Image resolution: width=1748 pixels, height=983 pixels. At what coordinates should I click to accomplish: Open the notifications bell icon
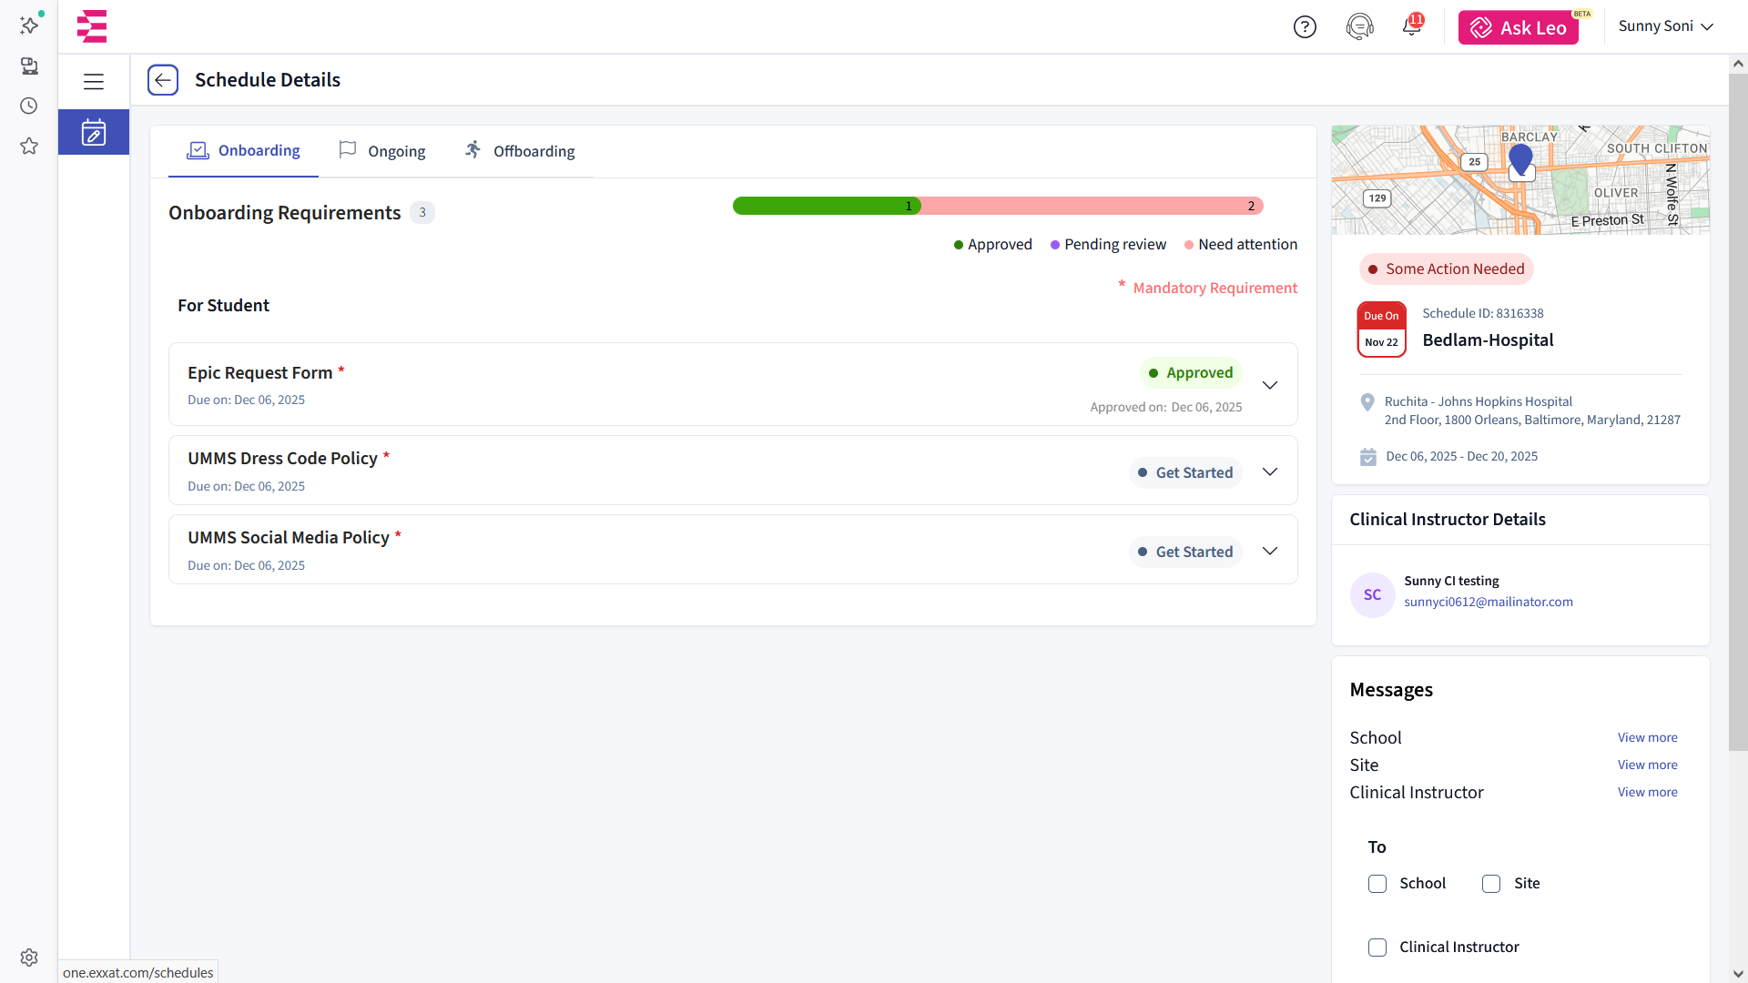click(1411, 26)
